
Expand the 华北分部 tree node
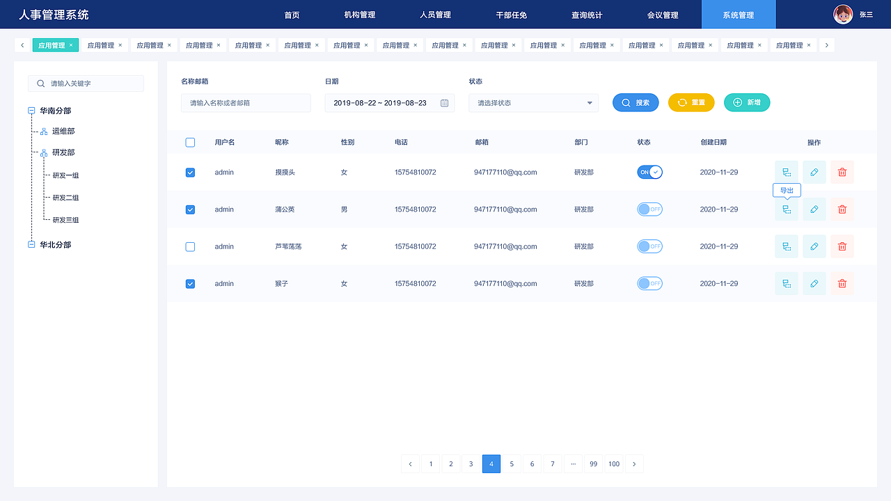[29, 244]
